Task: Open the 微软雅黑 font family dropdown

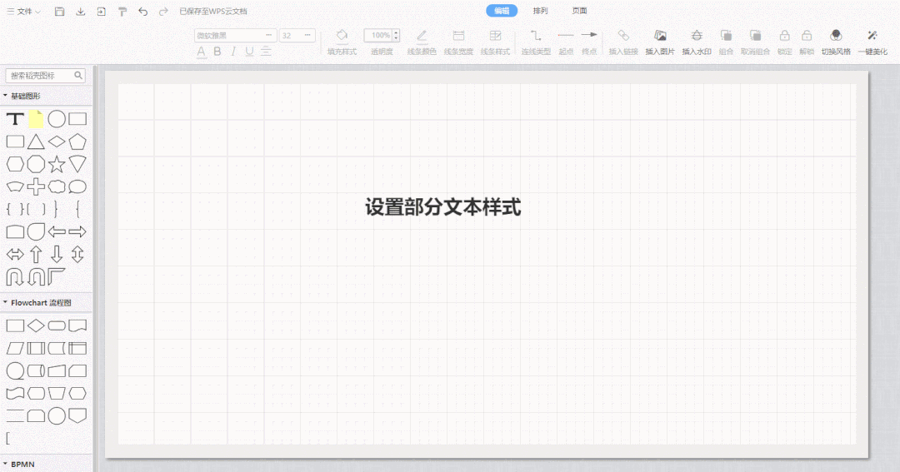Action: [235, 36]
